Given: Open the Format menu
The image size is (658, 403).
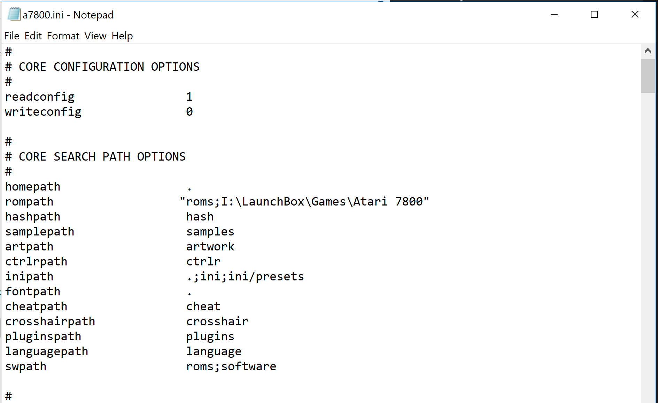Looking at the screenshot, I should 63,36.
